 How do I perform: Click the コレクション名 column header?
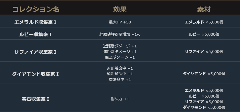point(36,9)
